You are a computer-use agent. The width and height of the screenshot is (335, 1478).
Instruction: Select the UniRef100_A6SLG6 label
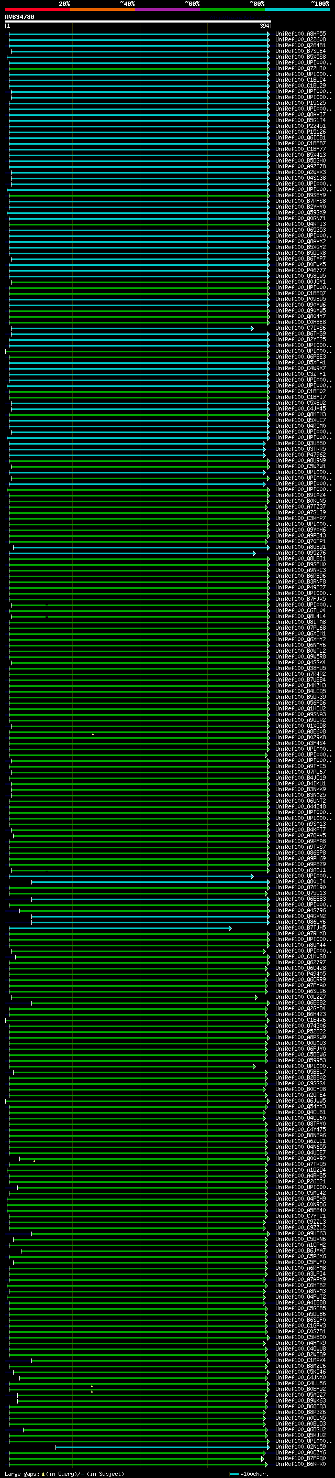(x=300, y=991)
